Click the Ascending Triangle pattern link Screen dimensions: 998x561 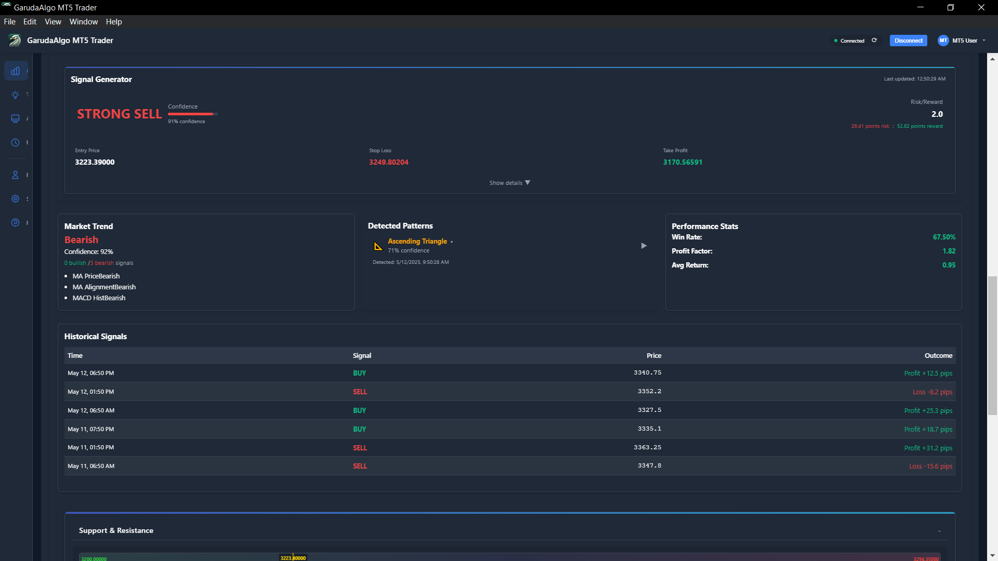click(x=417, y=241)
